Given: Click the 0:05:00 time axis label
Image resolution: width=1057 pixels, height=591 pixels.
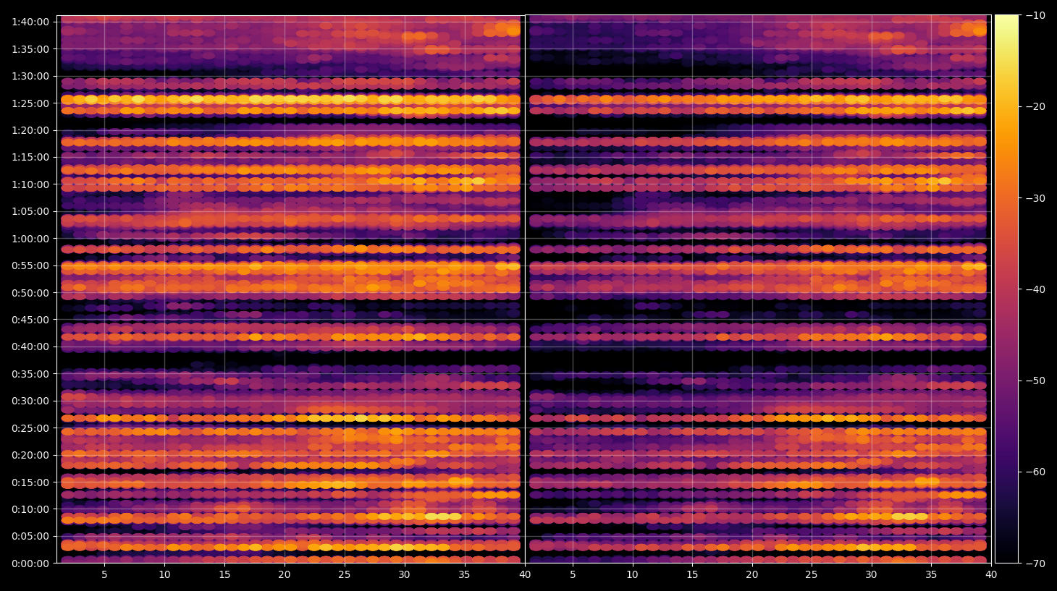Looking at the screenshot, I should click(x=30, y=536).
